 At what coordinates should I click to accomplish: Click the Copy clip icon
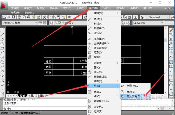pyautogui.click(x=49, y=17)
